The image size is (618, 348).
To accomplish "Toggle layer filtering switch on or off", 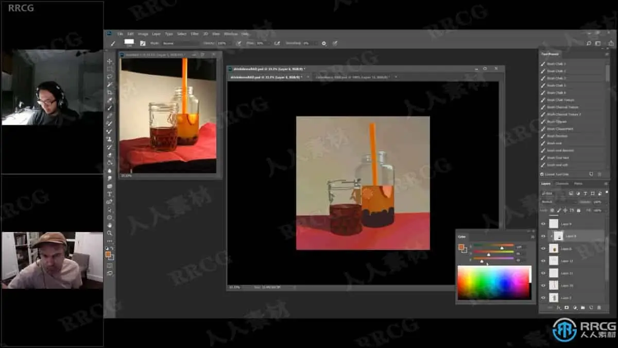I will point(607,192).
